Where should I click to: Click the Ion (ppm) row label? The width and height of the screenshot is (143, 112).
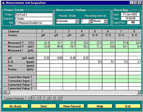point(19,66)
